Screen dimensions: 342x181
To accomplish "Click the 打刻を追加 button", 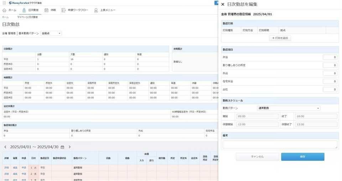I will [280, 38].
